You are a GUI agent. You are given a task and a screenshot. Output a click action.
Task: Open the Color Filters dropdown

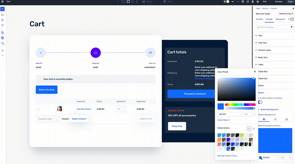224,120
